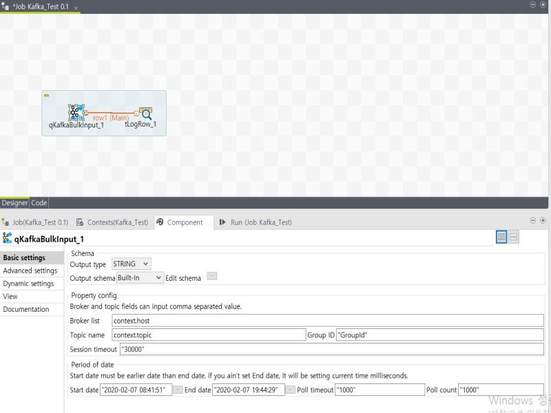Toggle the grid layout view in Component panel
The height and width of the screenshot is (413, 551).
[501, 237]
